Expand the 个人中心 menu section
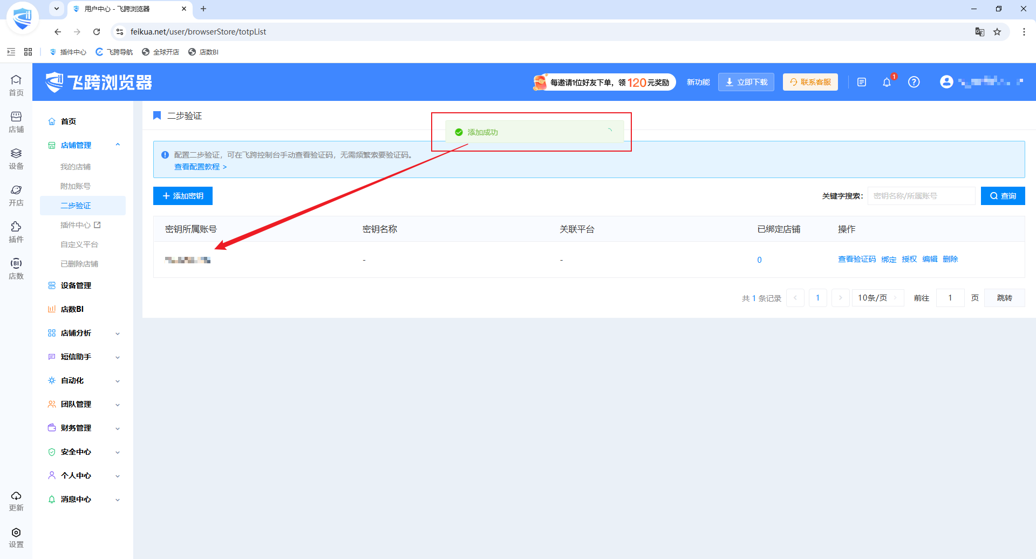The image size is (1036, 559). (118, 476)
